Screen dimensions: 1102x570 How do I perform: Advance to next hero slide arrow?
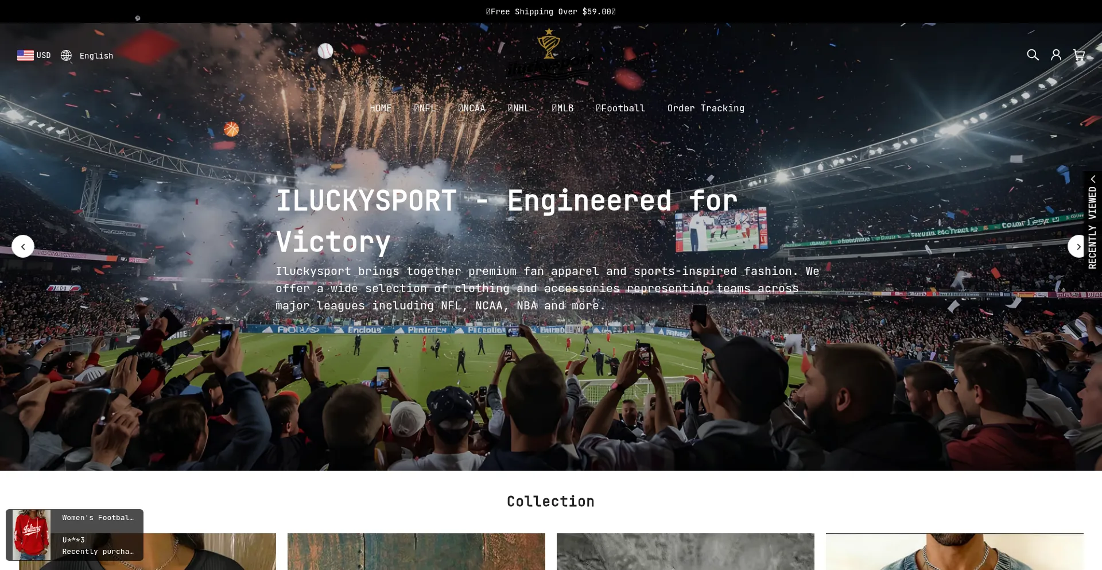coord(1078,246)
